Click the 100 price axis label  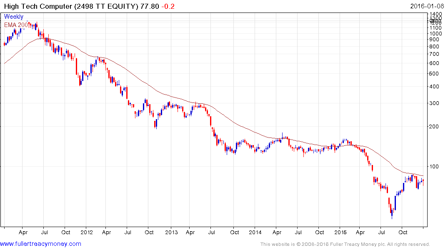pyautogui.click(x=434, y=166)
